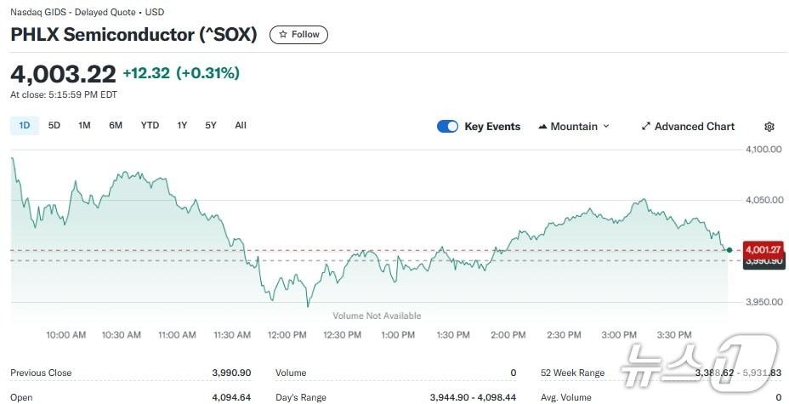
Task: Click the star icon in Follow button
Action: pyautogui.click(x=283, y=35)
